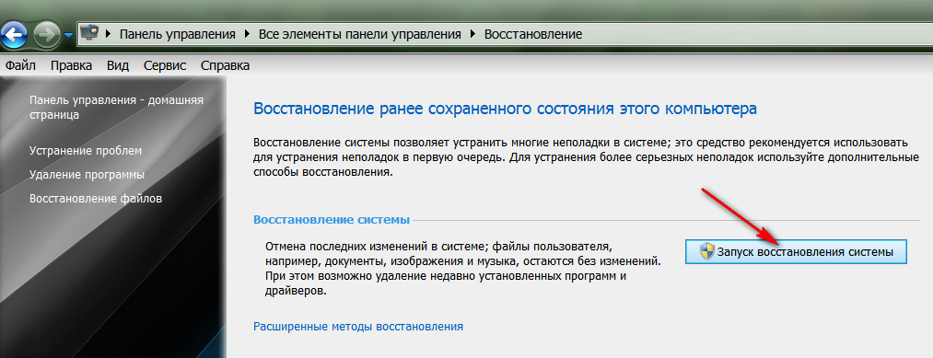Viewport: 933px width, 358px height.
Task: Open the Устранение проблем sidebar link
Action: (x=86, y=150)
